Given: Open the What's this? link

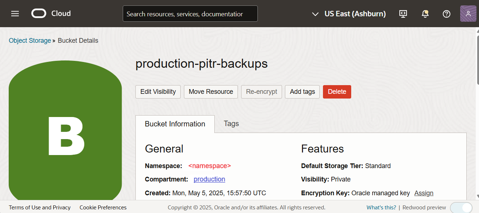Looking at the screenshot, I should point(381,208).
